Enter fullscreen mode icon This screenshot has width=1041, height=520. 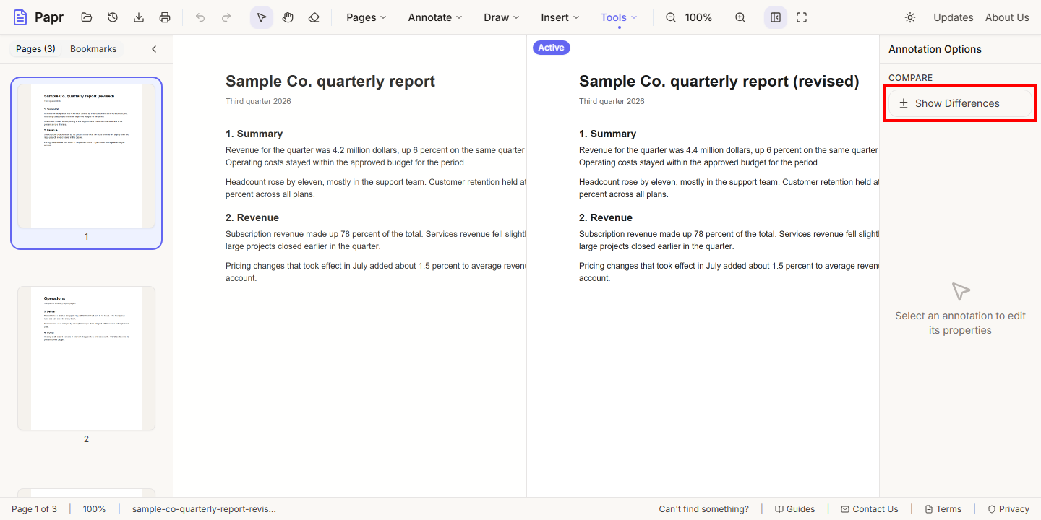click(x=802, y=17)
